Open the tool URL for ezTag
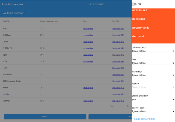Screen dimensions: 175x122 (118, 61)
